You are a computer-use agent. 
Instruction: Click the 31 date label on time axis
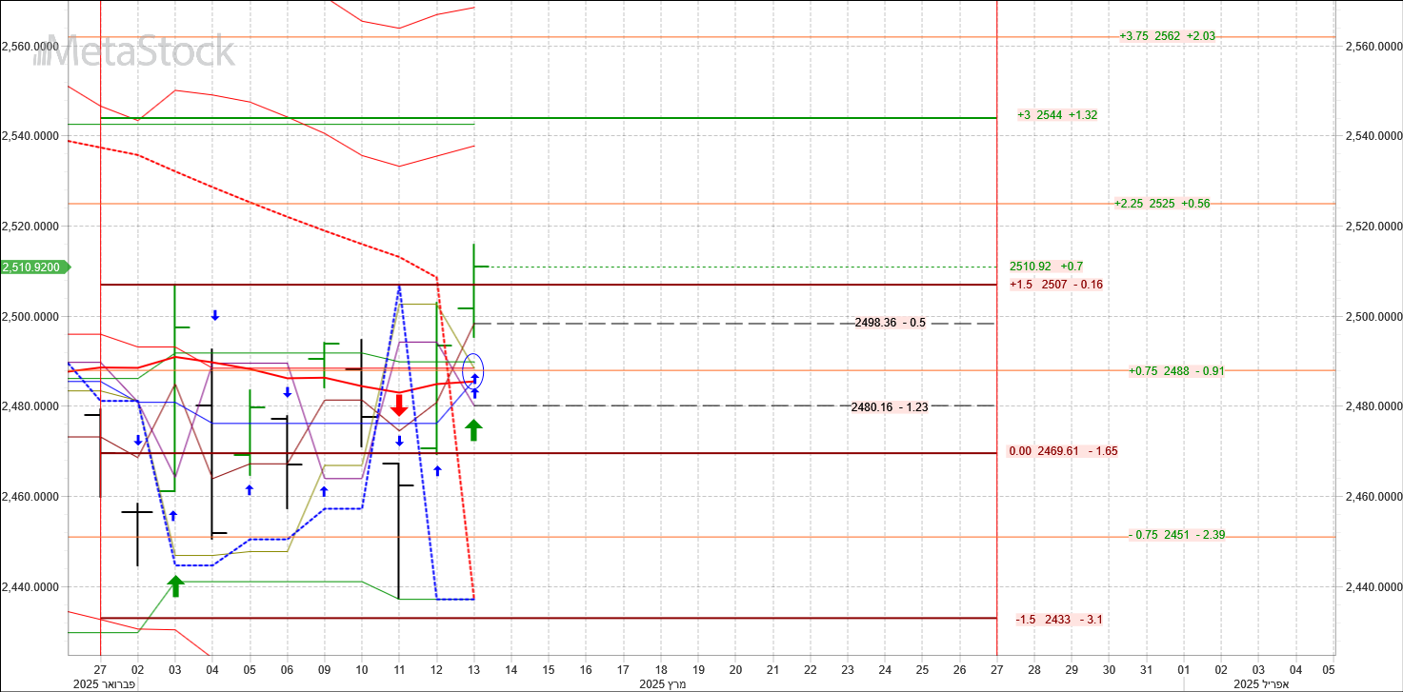click(x=1147, y=670)
